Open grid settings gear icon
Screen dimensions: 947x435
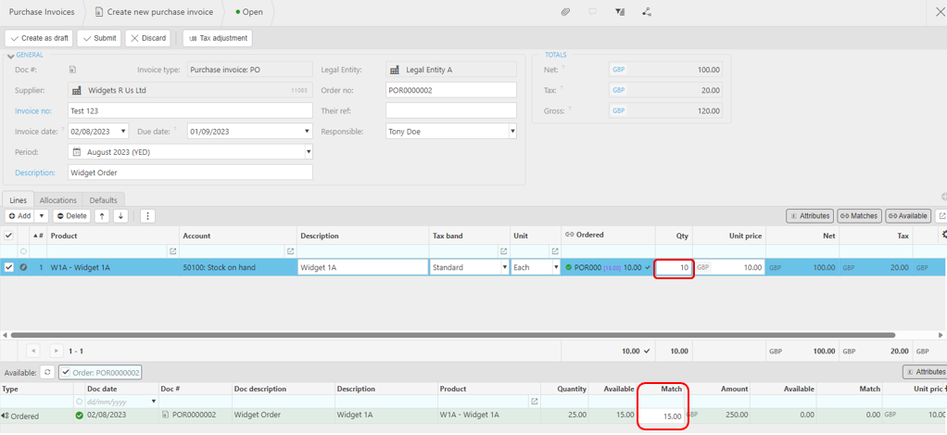(943, 235)
